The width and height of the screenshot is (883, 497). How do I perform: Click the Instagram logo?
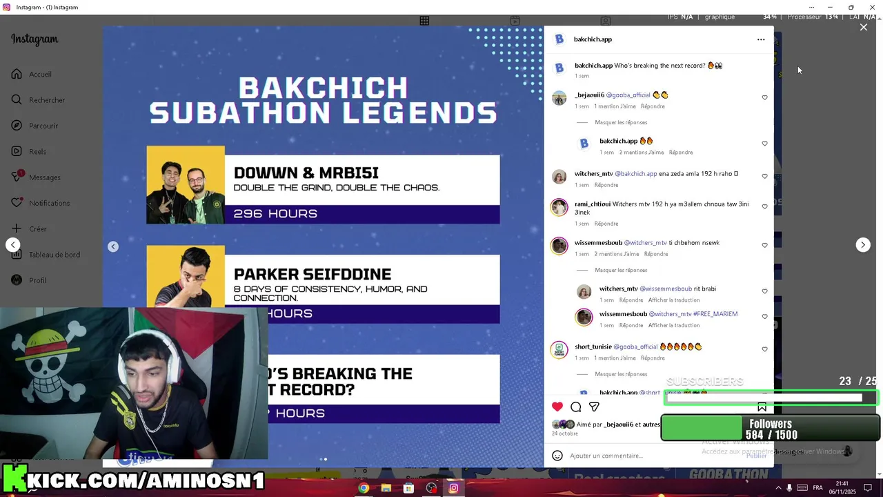(x=34, y=39)
